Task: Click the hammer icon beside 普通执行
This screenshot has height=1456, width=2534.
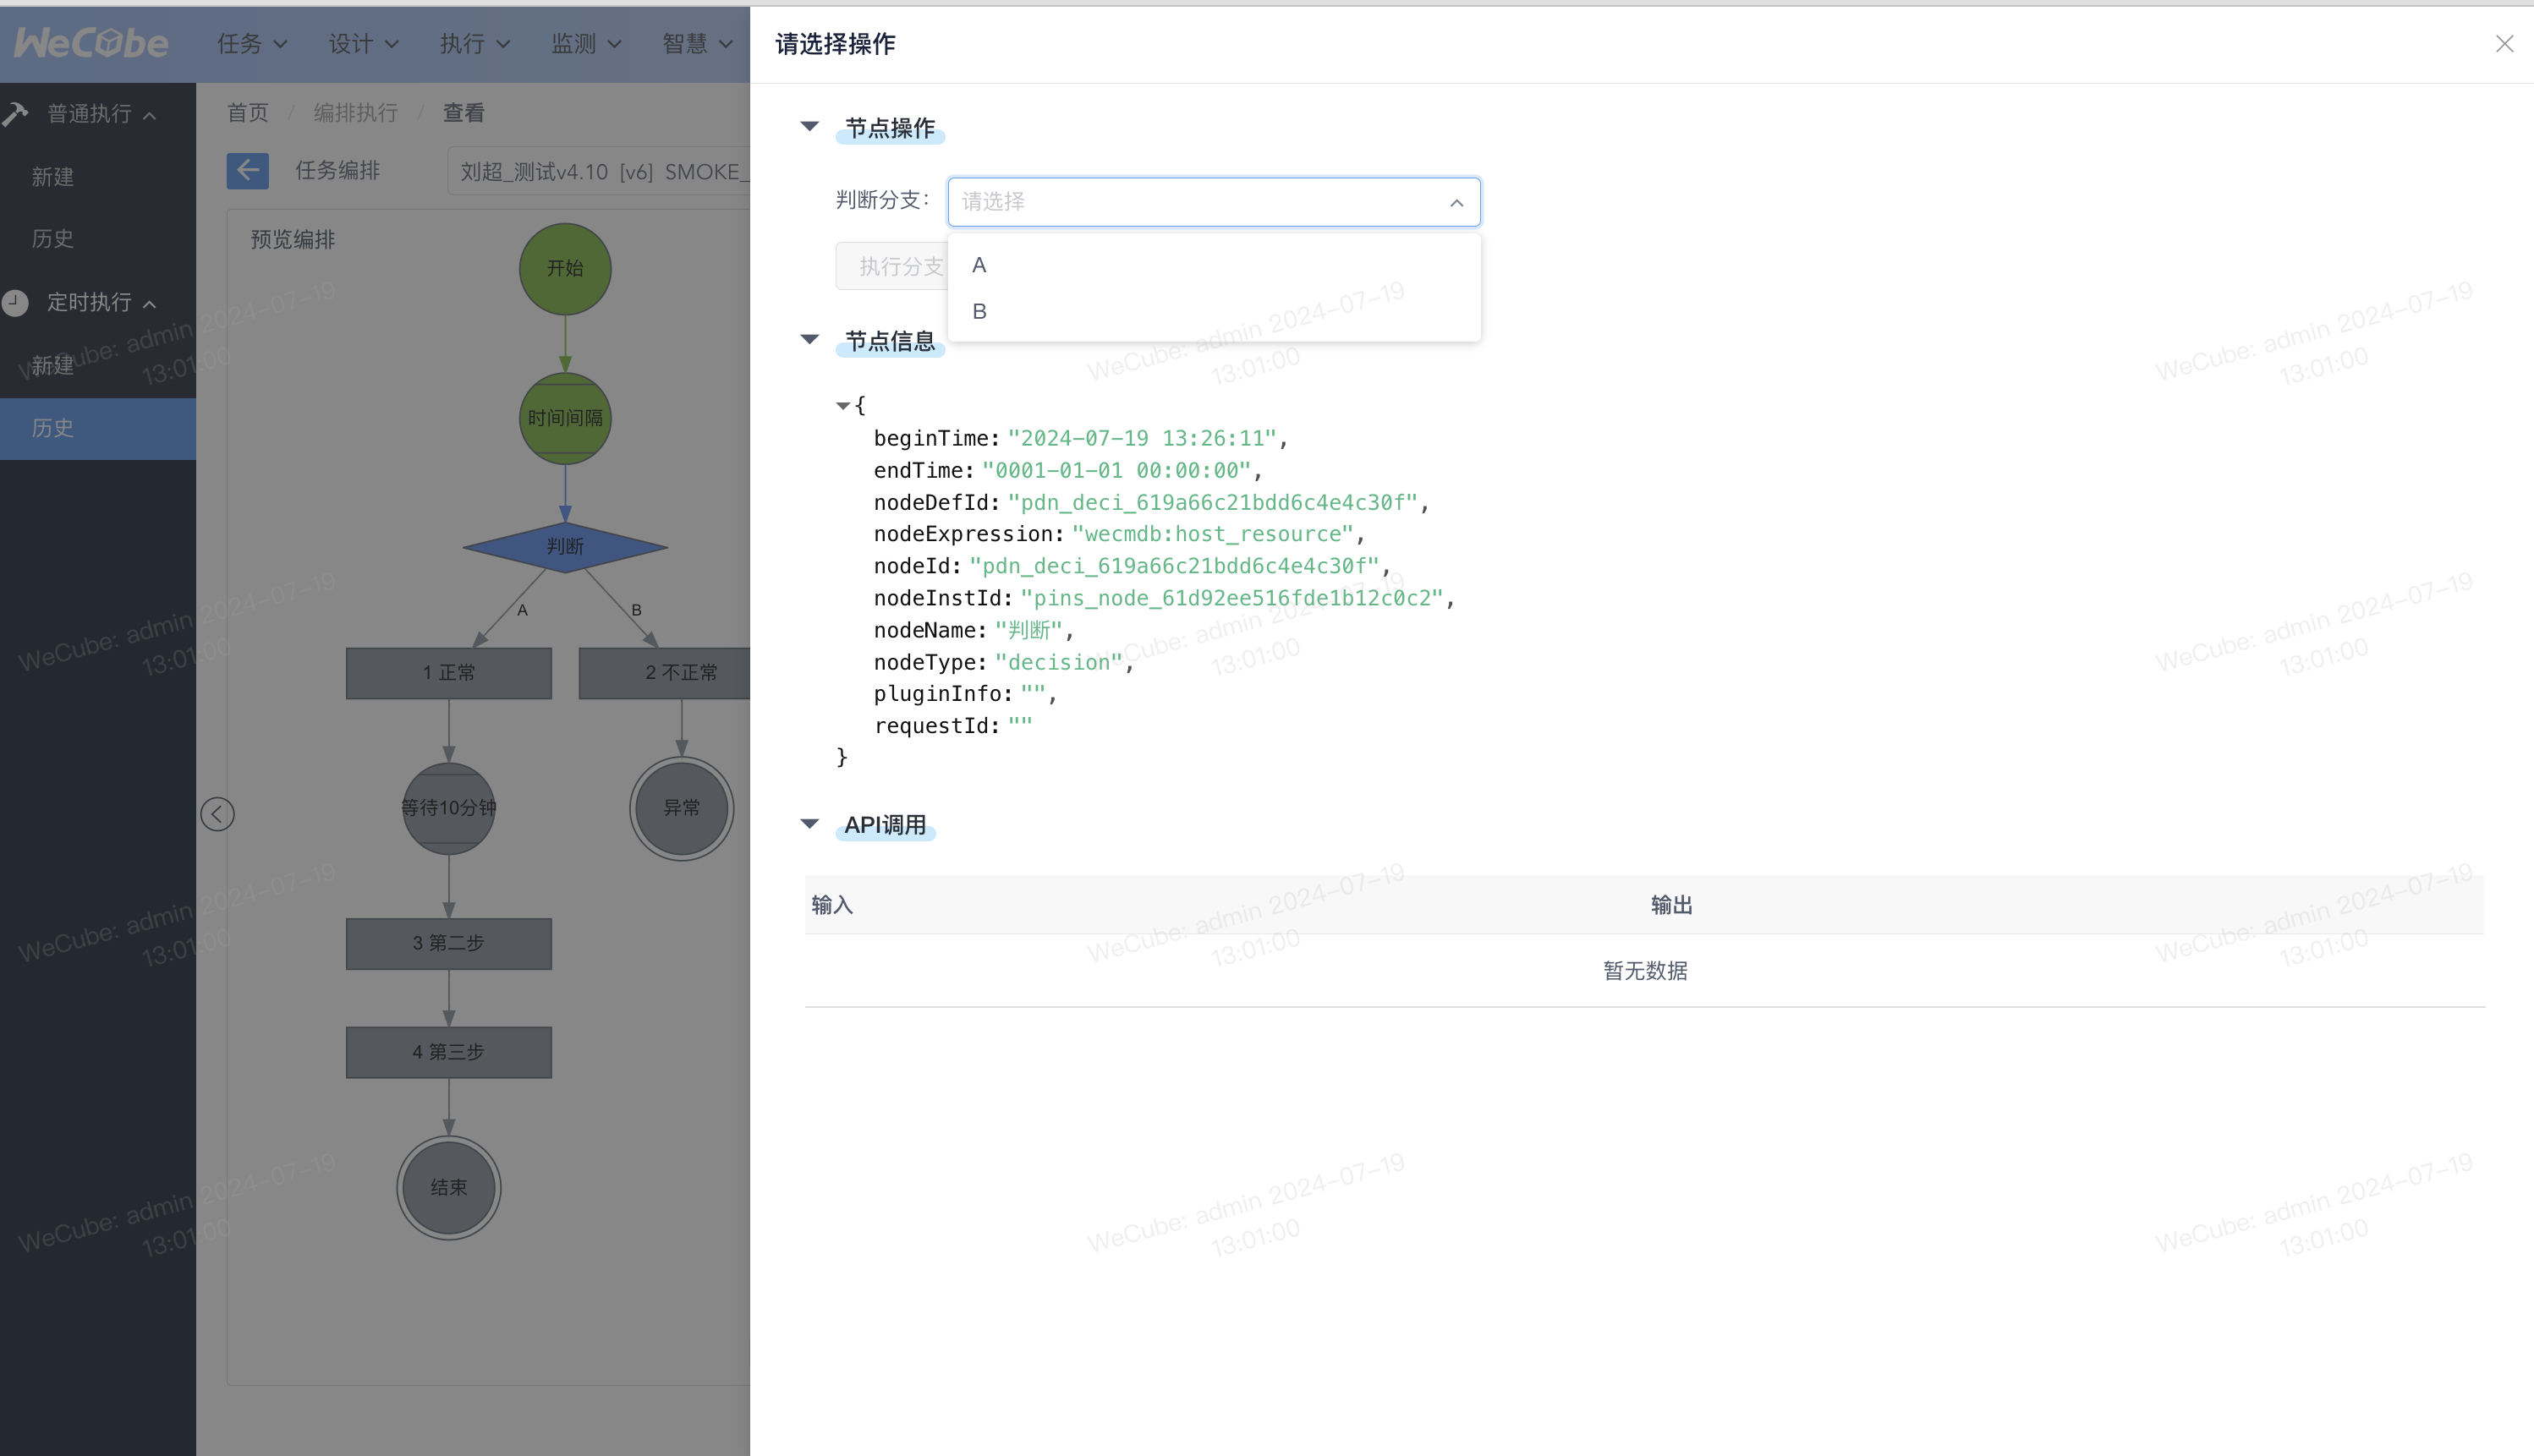Action: point(15,114)
